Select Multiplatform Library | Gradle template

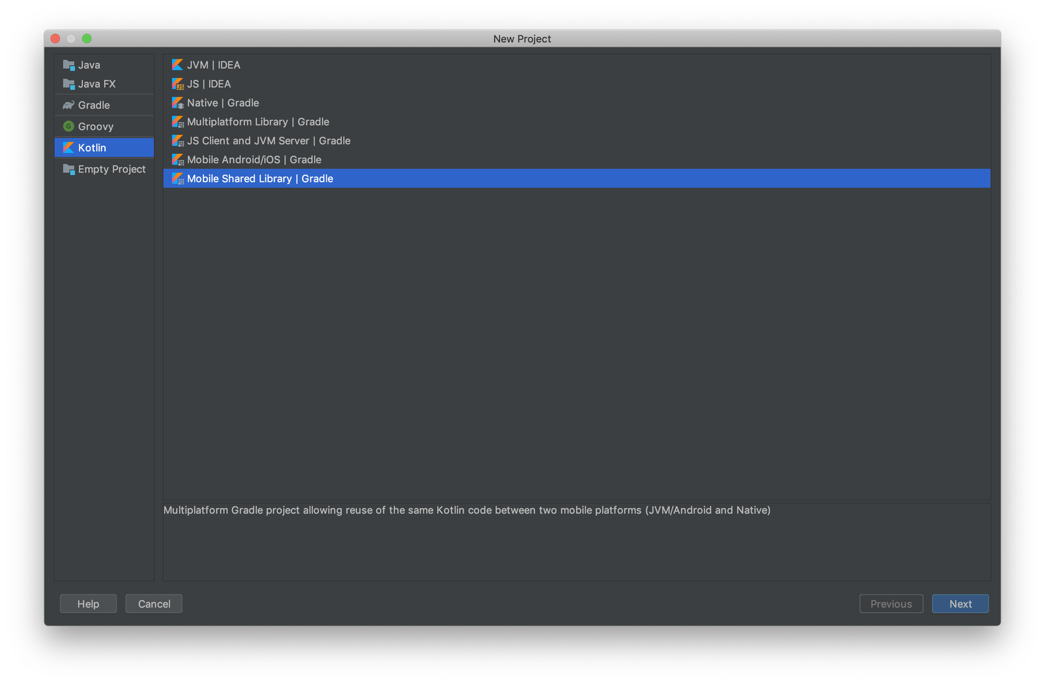coord(258,122)
